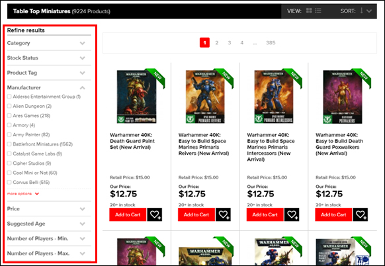Screen dimensions: 385x266
Task: Add Primaris Intercessors to cart
Action: click(x=265, y=214)
